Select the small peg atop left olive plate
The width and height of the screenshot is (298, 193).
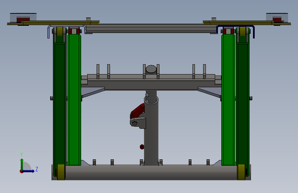(x=88, y=19)
